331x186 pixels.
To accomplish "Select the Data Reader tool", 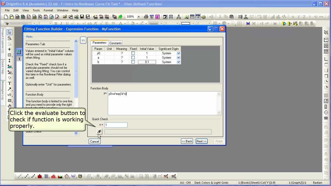I will pos(10,55).
